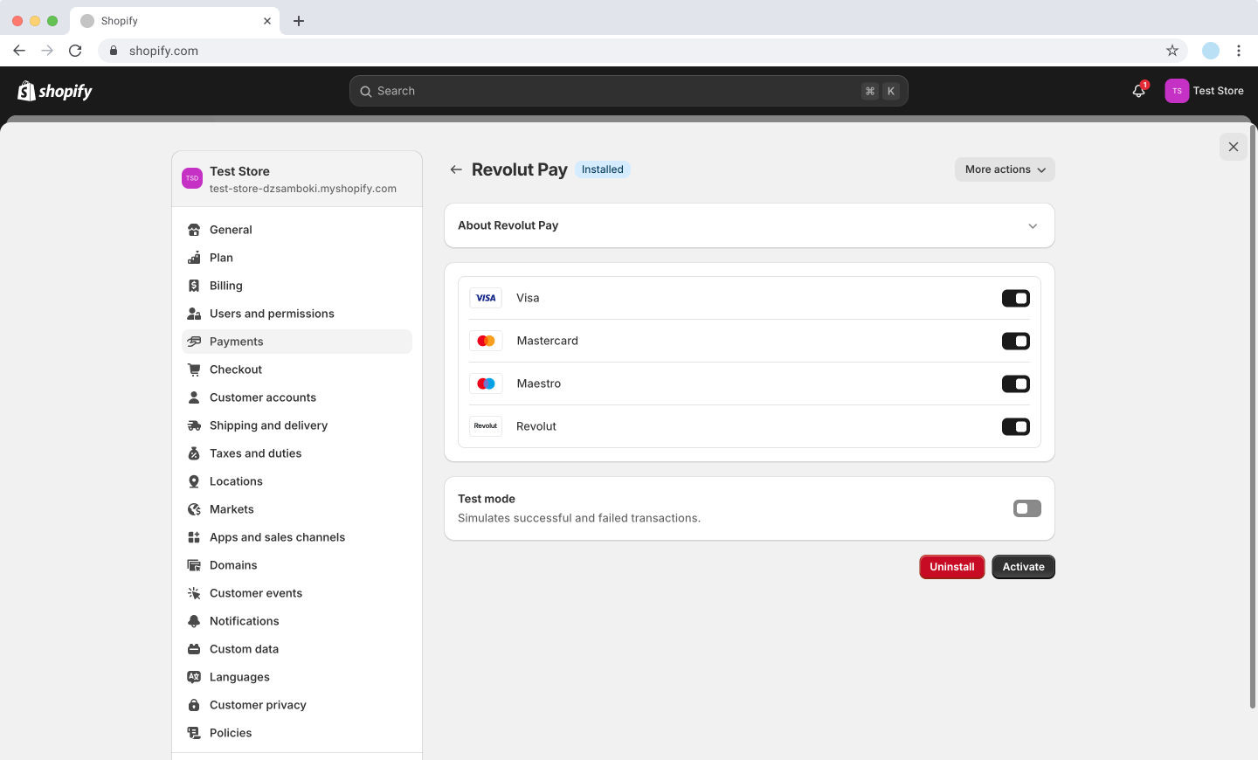1258x760 pixels.
Task: Click the Notifications bell icon in sidebar
Action: (x=194, y=621)
